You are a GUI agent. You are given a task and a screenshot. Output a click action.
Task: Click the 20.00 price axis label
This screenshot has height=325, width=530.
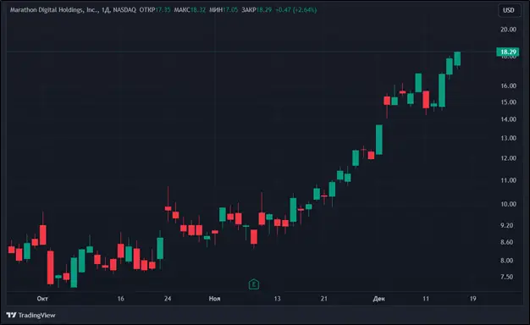508,30
